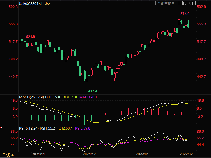Image resolution: width=211 pixels, height=158 pixels.
Task: Select the MACD(26,12,9) indicator label
Action: point(31,97)
